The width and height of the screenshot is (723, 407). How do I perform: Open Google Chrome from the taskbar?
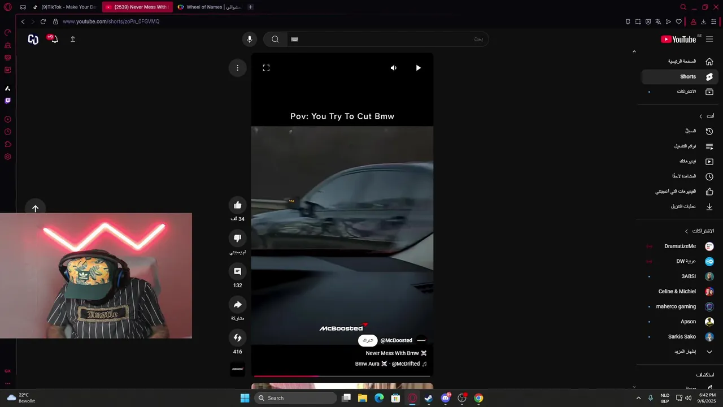pyautogui.click(x=478, y=398)
